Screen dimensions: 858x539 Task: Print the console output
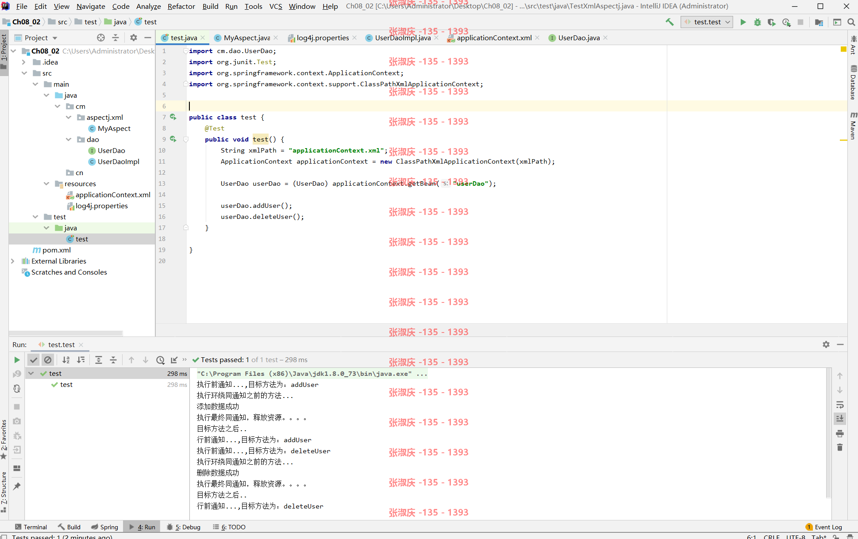pos(840,433)
